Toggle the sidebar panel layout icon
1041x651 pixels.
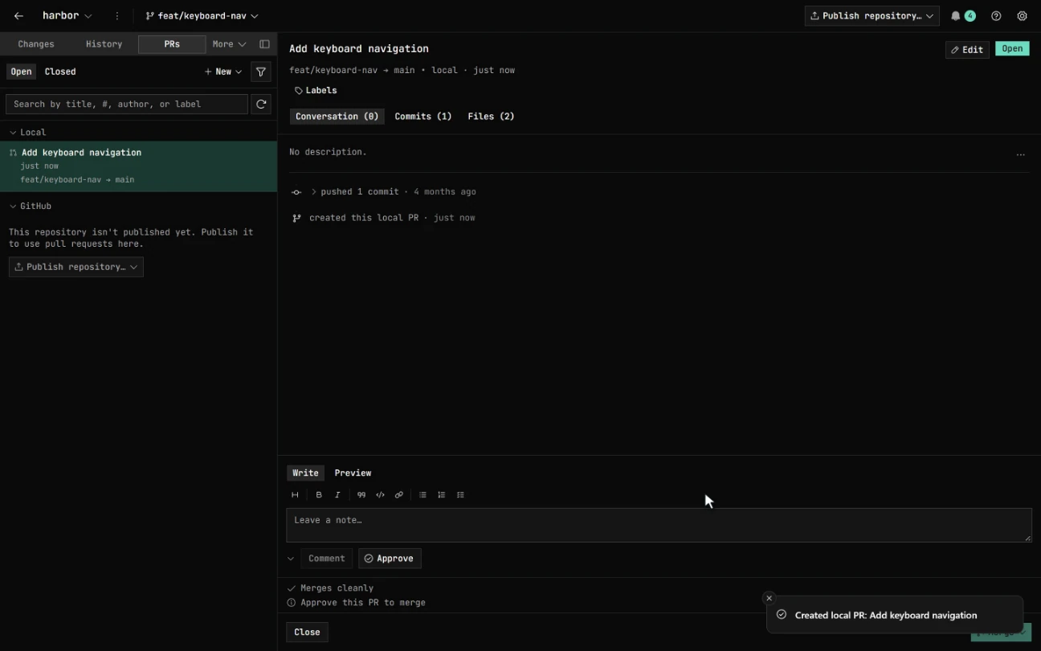pos(264,44)
